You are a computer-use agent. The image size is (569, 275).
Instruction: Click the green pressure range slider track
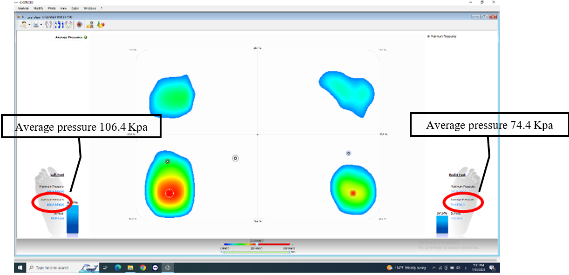coord(257,252)
